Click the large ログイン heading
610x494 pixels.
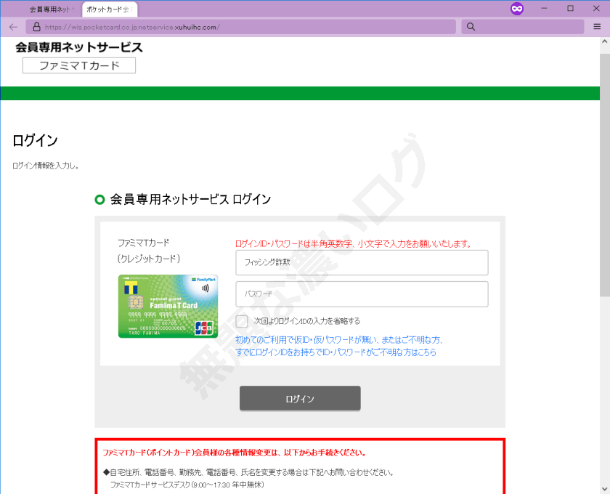coord(35,140)
